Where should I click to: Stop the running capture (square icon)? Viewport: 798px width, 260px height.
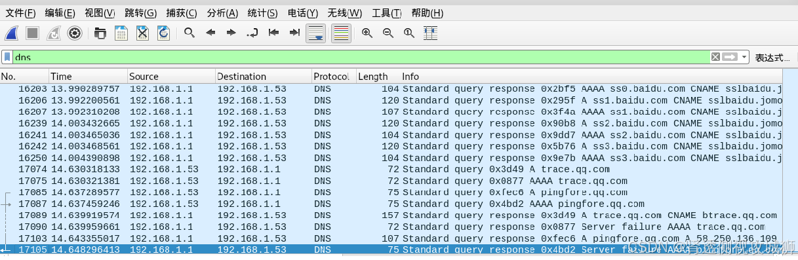33,33
